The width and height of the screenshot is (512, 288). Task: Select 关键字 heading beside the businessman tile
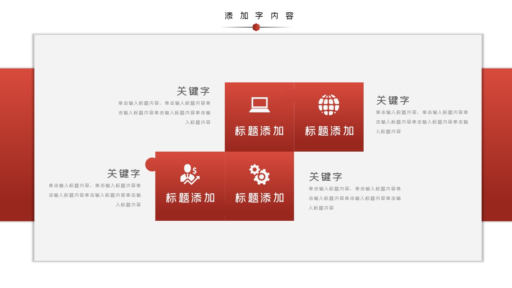point(124,174)
